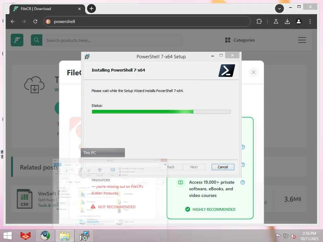Open the tab search dropdown arrow
The image size is (323, 242).
279,9
